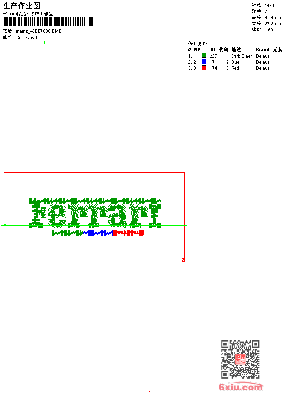Click the Red description text
285x396 pixels.
[235, 68]
